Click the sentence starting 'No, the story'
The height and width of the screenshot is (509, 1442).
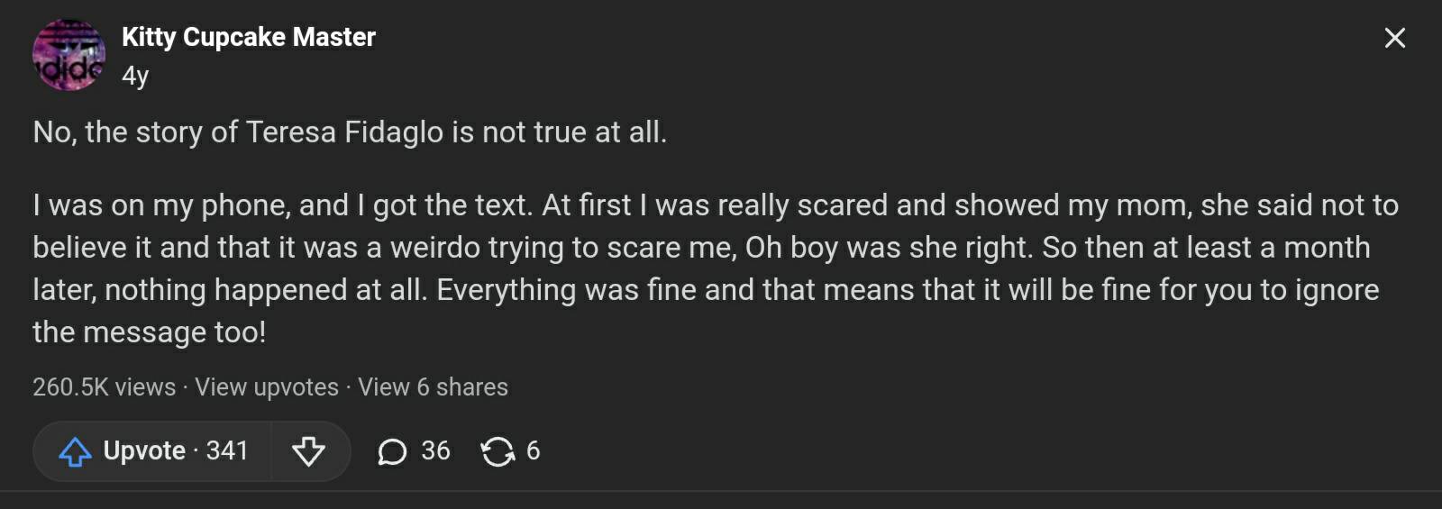coord(350,132)
